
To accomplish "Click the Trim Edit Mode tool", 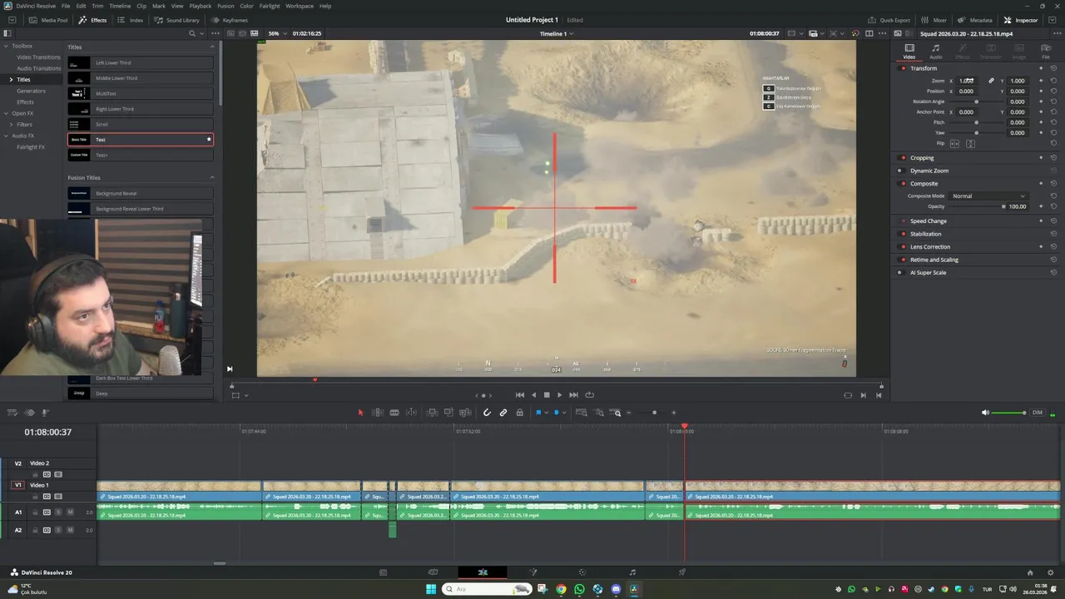I will tap(378, 413).
